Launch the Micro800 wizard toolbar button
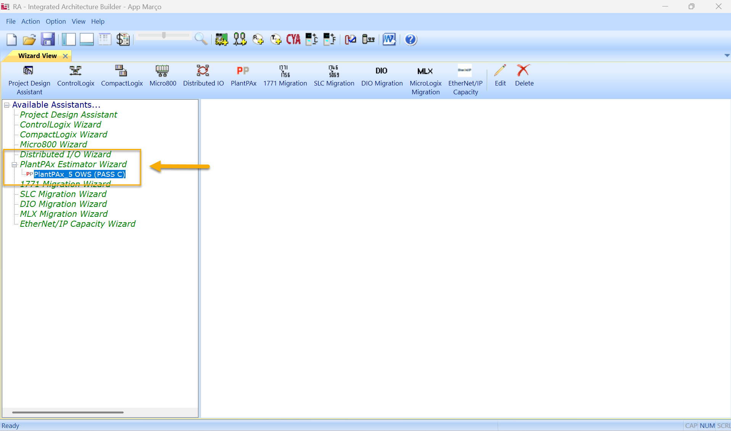 coord(163,76)
